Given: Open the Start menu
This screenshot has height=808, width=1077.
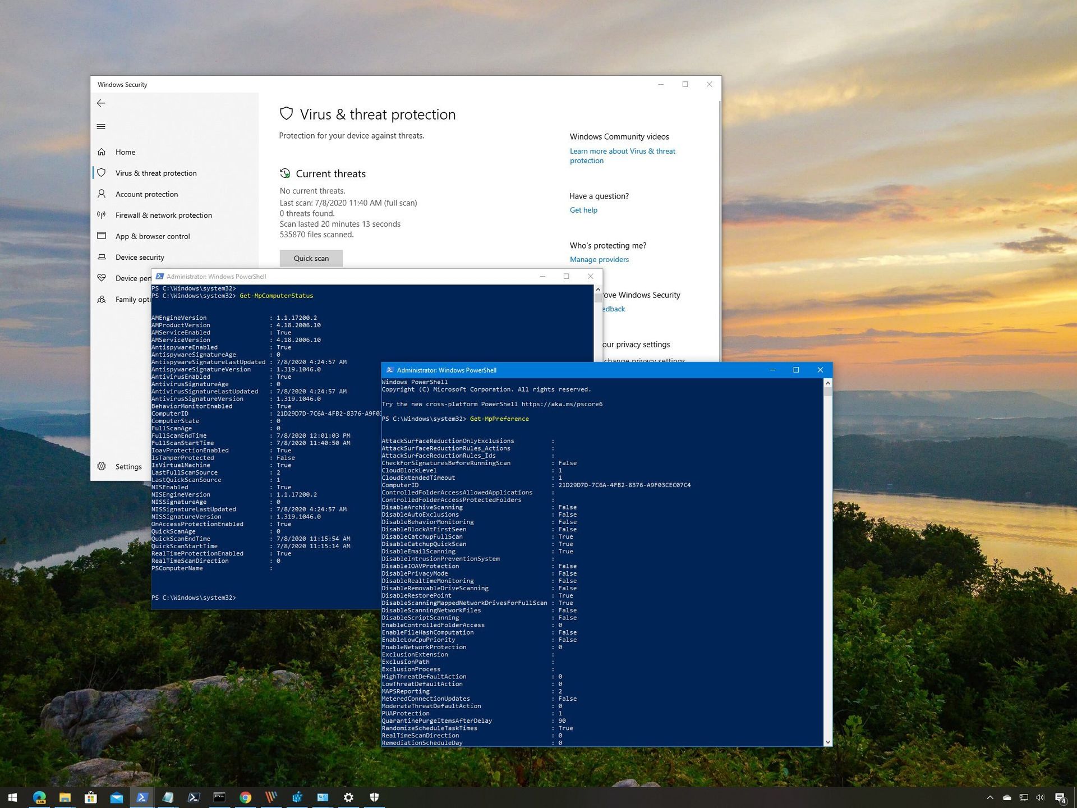Looking at the screenshot, I should (x=12, y=797).
